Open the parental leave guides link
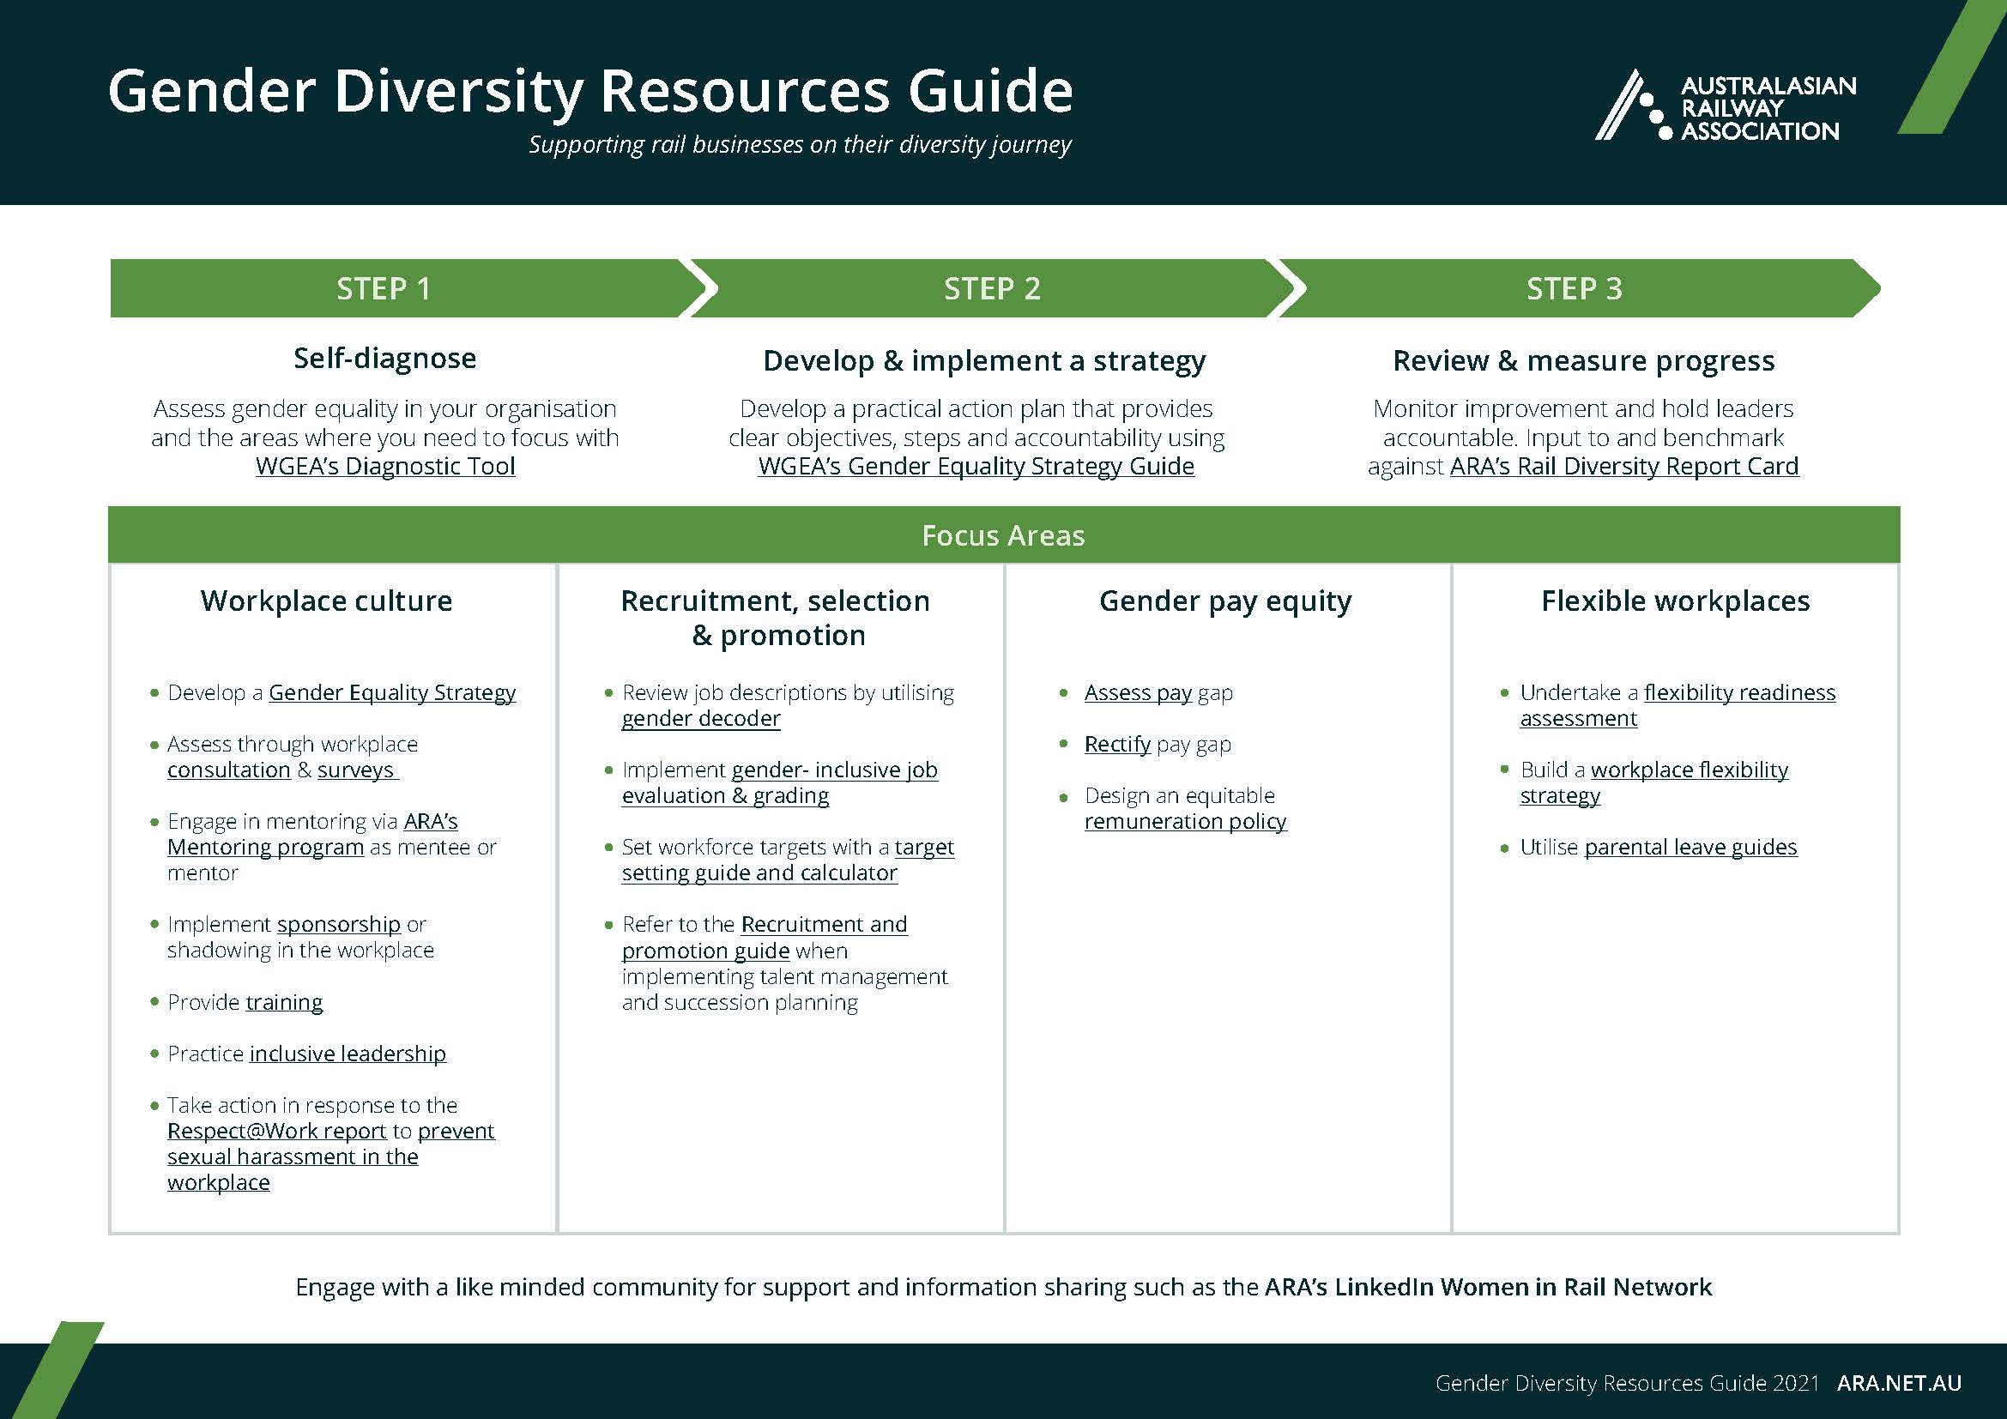 pyautogui.click(x=1690, y=848)
